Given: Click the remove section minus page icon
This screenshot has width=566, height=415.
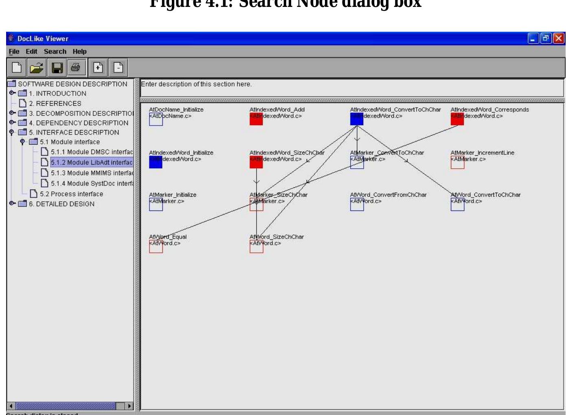Looking at the screenshot, I should point(118,67).
